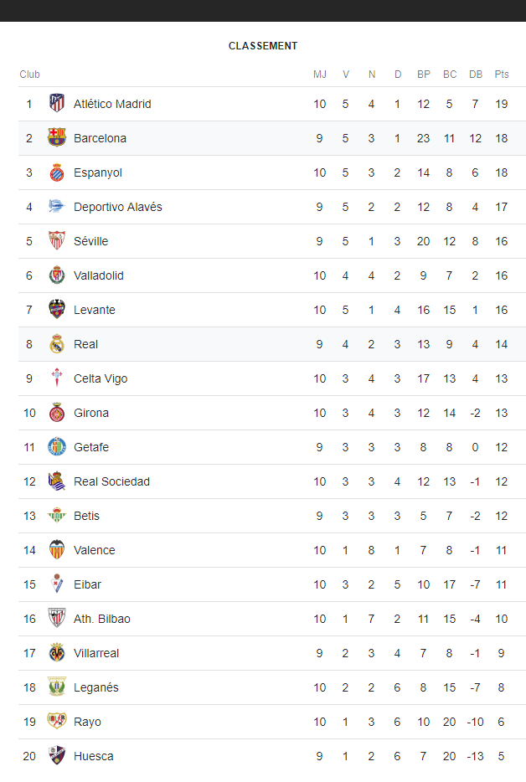Open the Deportivo Alavés team link
The height and width of the screenshot is (782, 526).
tap(118, 207)
